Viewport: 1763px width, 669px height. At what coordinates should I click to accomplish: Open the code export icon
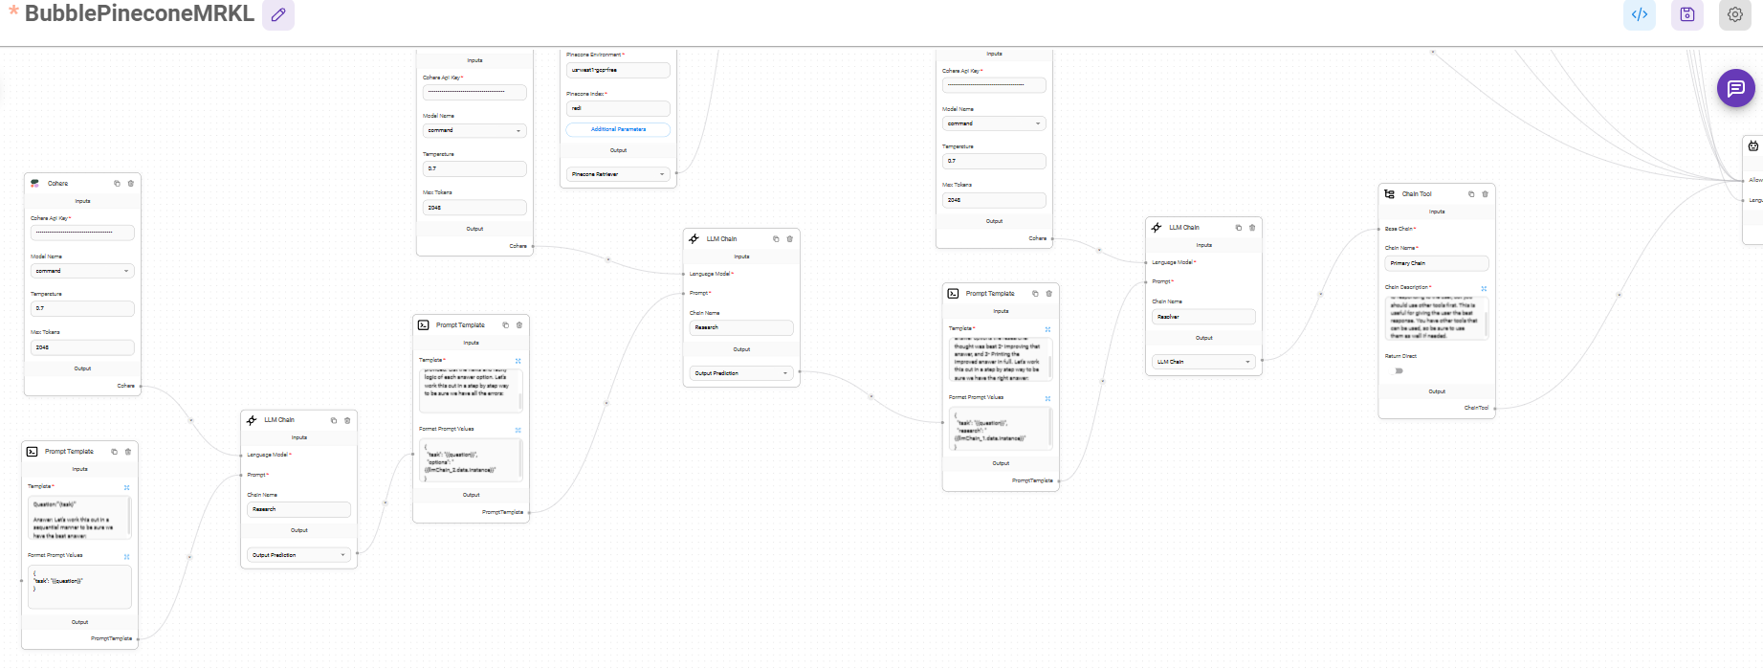pos(1640,14)
